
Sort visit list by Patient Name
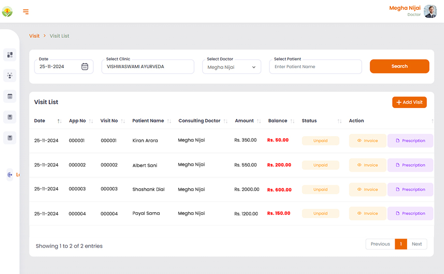pyautogui.click(x=169, y=121)
